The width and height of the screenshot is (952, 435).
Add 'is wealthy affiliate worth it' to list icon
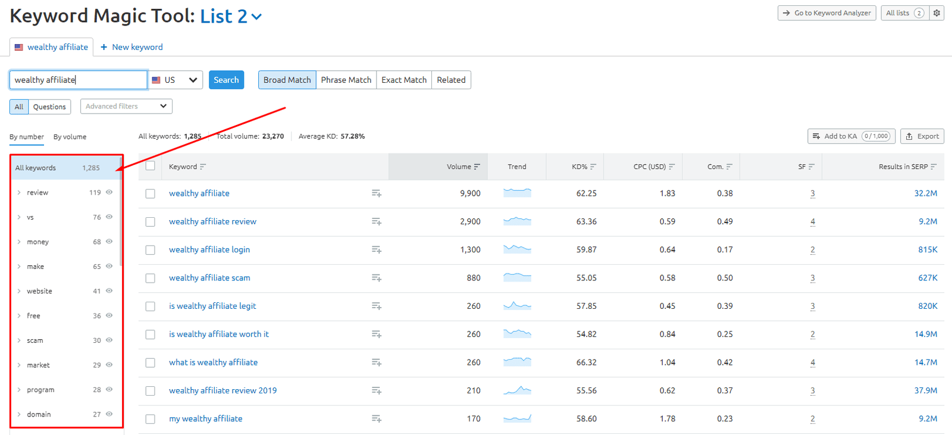(x=376, y=334)
